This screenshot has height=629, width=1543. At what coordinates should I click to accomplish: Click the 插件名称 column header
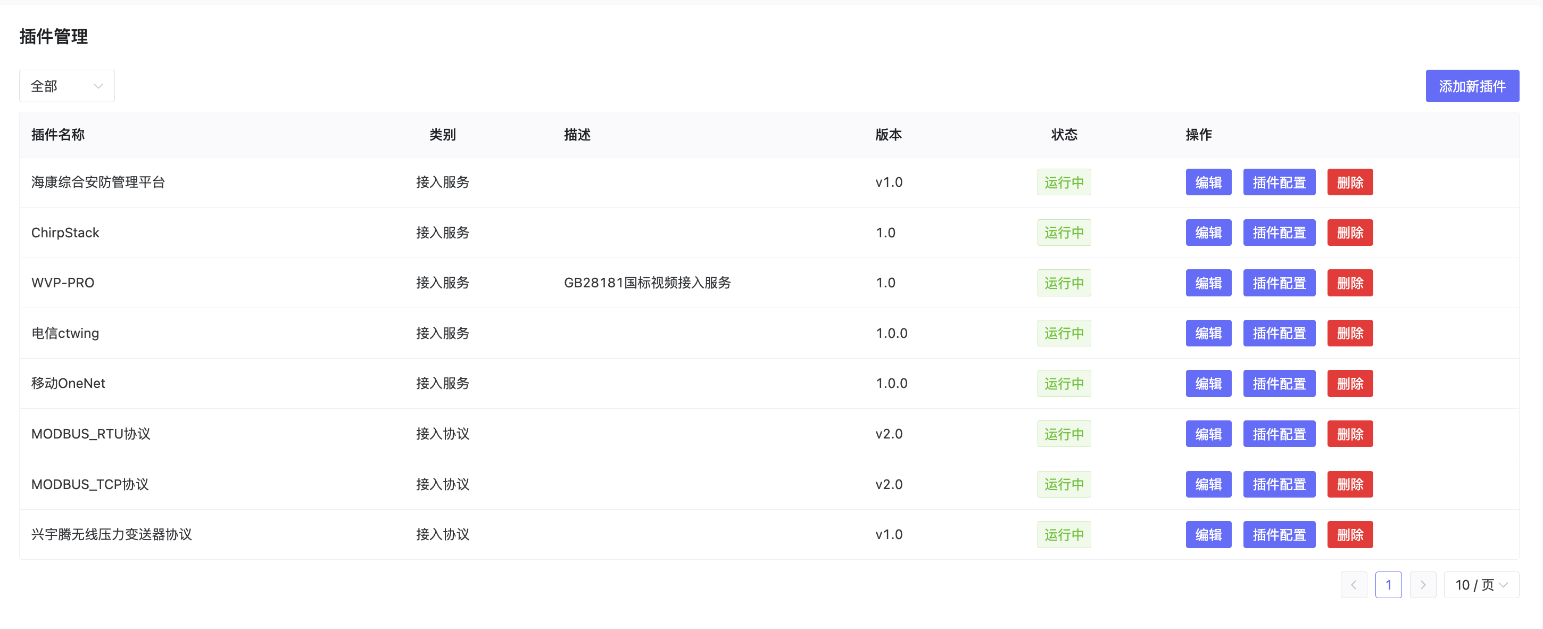[x=57, y=135]
